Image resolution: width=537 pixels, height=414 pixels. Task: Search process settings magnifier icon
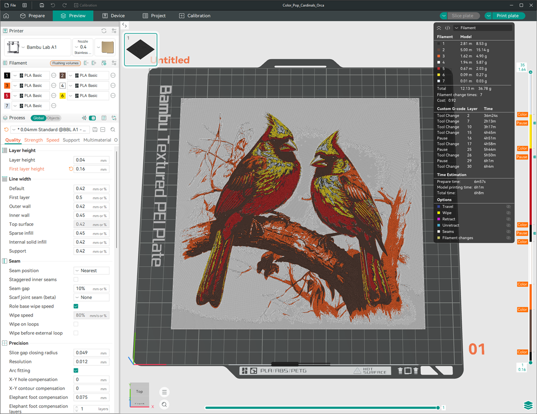(x=113, y=130)
